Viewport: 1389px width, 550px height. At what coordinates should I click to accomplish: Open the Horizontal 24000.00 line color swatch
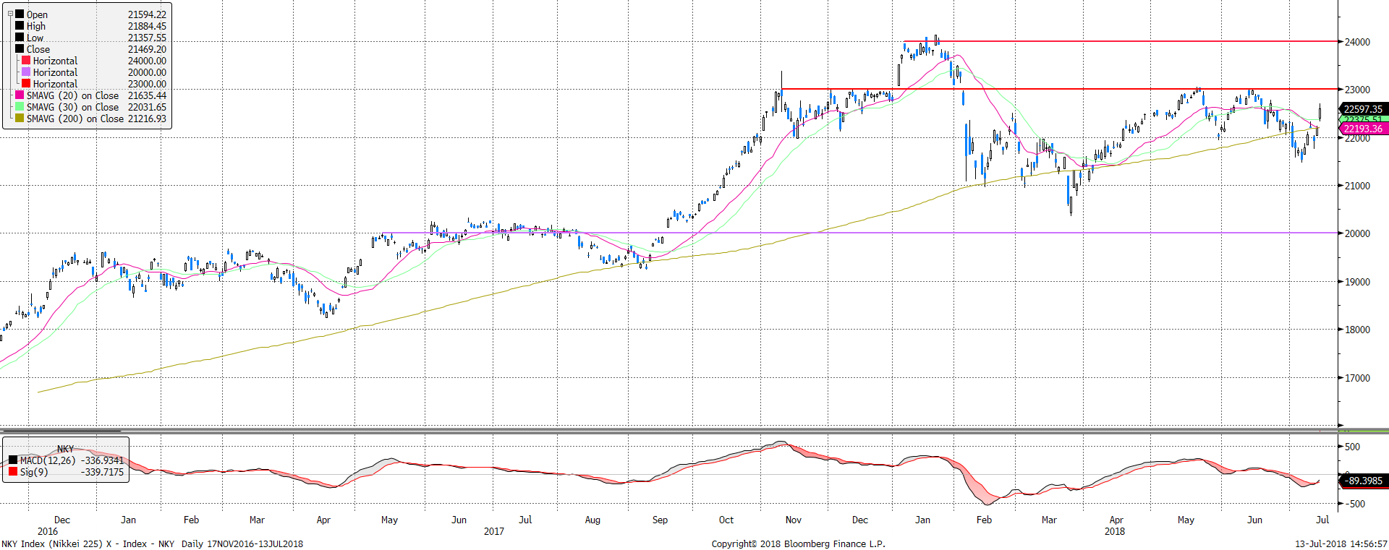point(26,60)
